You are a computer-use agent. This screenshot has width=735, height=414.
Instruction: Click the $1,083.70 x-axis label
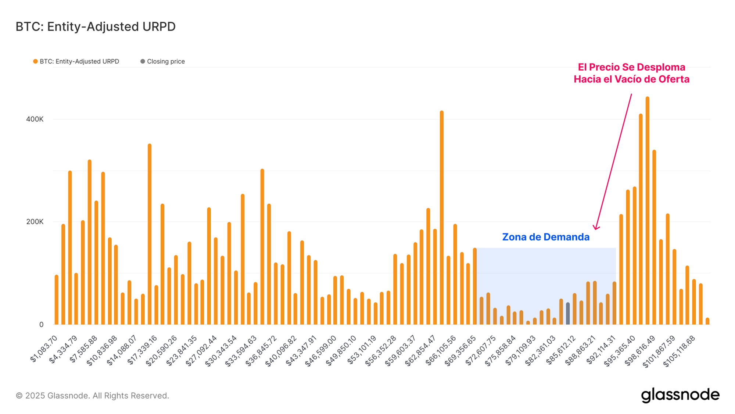[x=44, y=349]
